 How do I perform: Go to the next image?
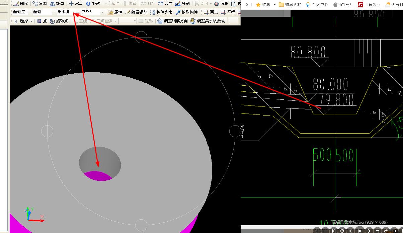coord(369,231)
